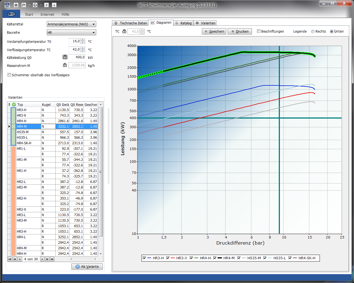Go to last record in table navigator
This screenshot has height=283, width=354.
[x=52, y=259]
